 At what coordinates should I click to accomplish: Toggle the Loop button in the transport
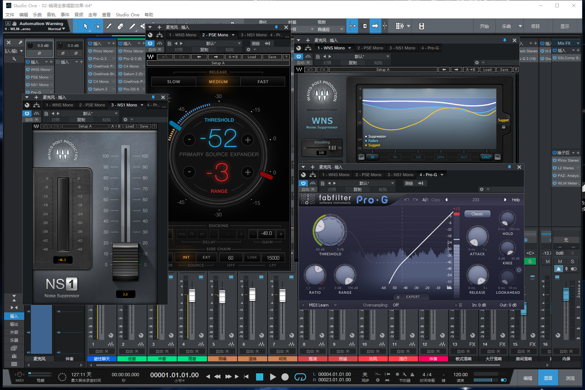coord(300,377)
